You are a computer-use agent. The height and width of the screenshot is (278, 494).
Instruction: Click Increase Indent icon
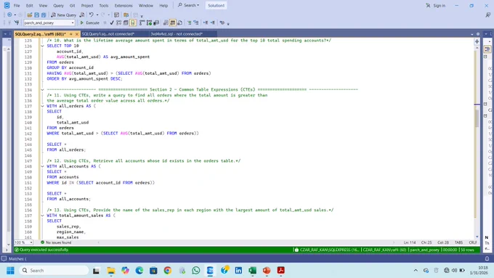coord(213,23)
